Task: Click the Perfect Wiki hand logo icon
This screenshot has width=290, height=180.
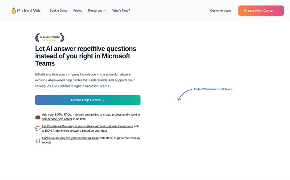Action: [x=13, y=11]
